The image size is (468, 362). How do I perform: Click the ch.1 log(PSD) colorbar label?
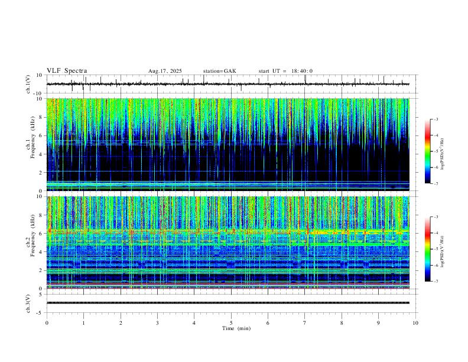point(442,154)
